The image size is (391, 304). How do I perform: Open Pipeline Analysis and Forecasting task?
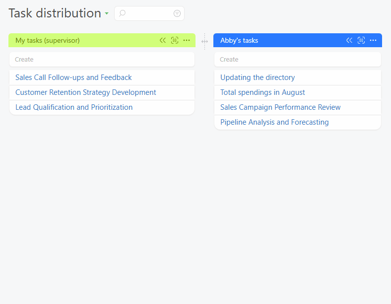pos(274,122)
